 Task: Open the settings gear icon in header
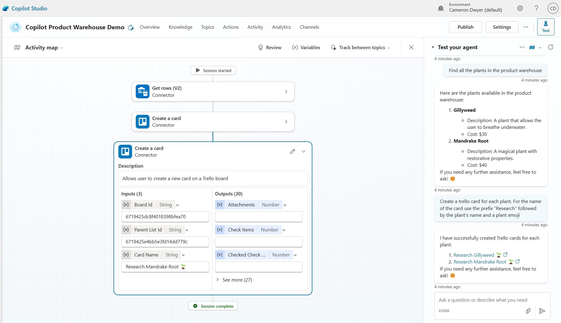point(520,9)
